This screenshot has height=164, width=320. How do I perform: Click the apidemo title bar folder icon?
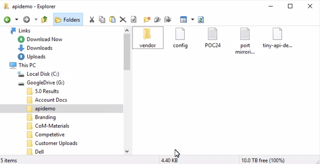[7, 6]
